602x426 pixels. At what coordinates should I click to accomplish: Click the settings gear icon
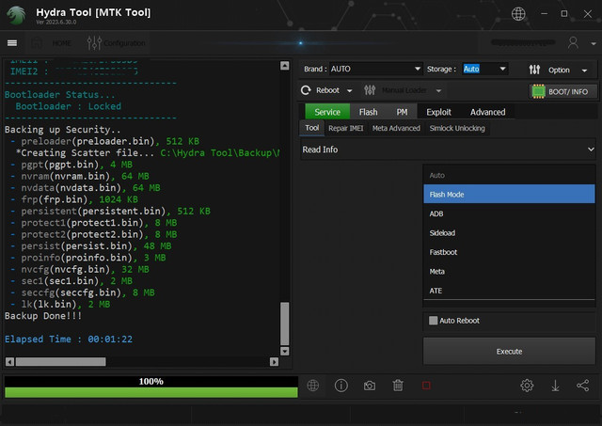point(527,385)
